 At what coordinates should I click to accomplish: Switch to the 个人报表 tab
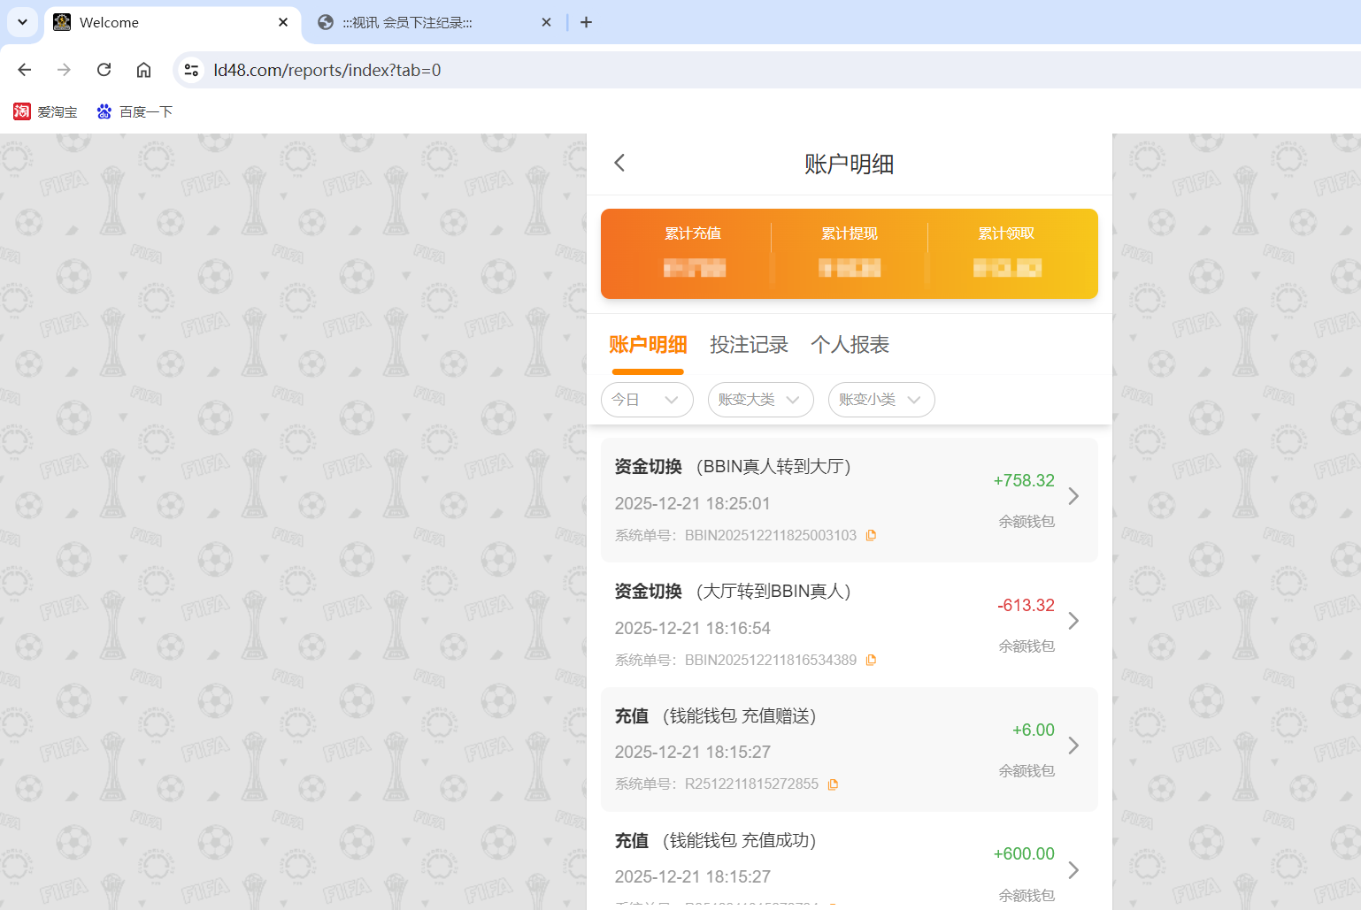[850, 345]
